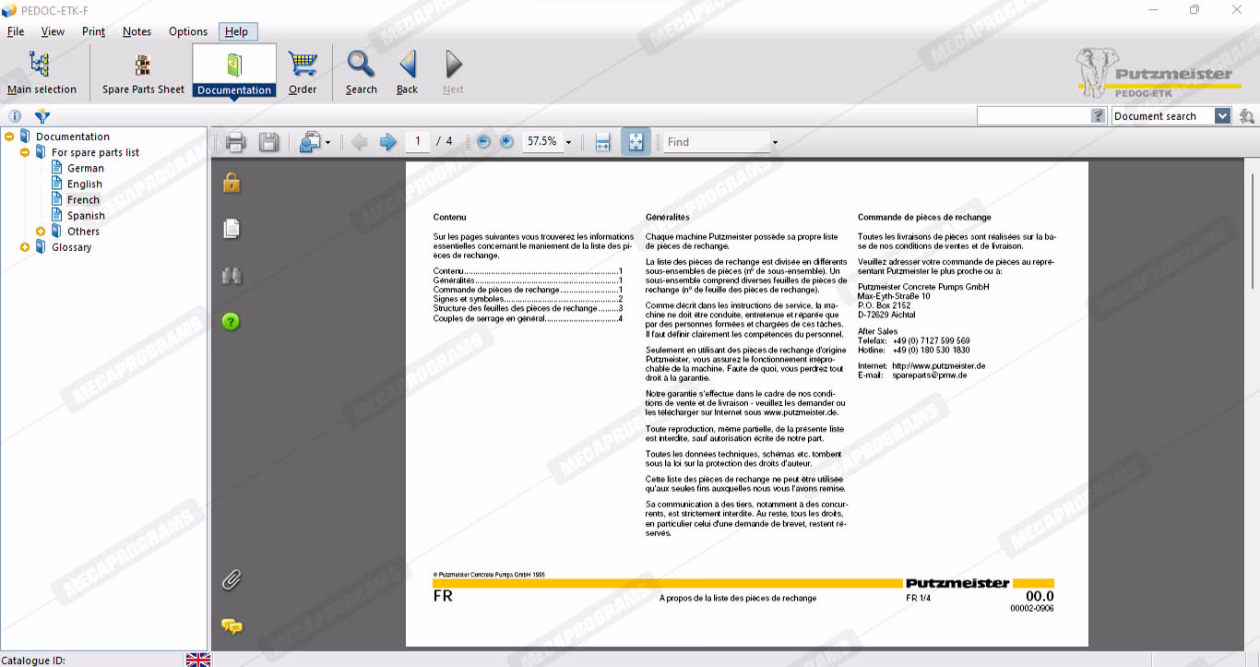
Task: Select English document in tree
Action: coord(84,184)
